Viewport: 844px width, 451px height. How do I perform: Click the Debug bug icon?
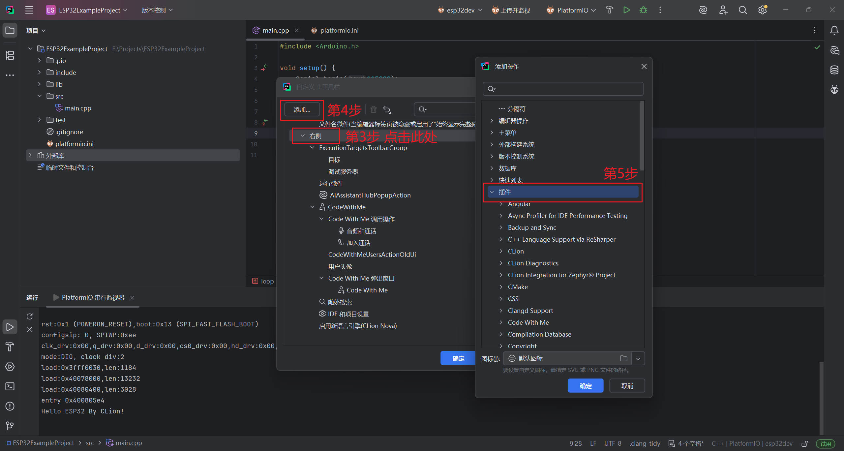click(643, 10)
